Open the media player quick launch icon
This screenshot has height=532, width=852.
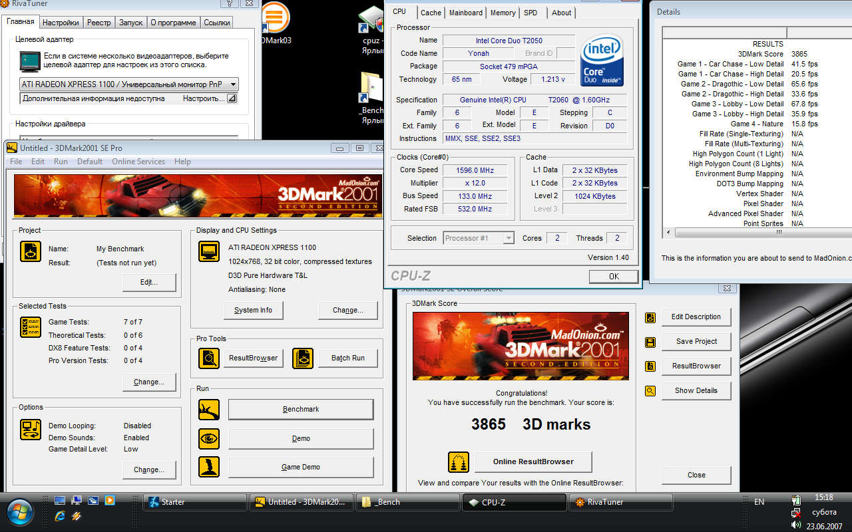109,501
